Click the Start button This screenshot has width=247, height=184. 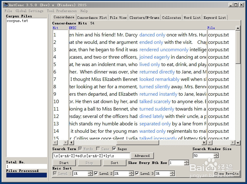tap(64, 163)
